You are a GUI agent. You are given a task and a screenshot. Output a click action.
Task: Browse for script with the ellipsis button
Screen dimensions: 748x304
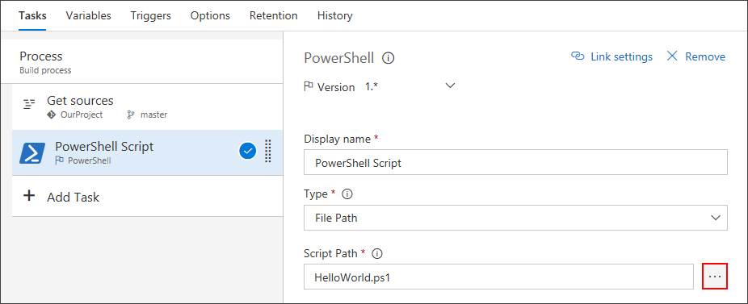point(715,277)
